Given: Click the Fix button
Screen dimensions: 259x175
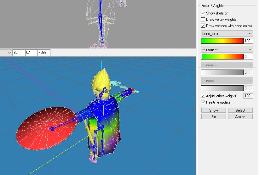Looking at the screenshot, I should click(x=213, y=116).
